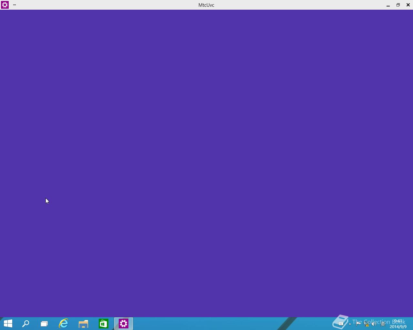Open the notifications icon in tray
This screenshot has width=413, height=330.
coord(341,324)
